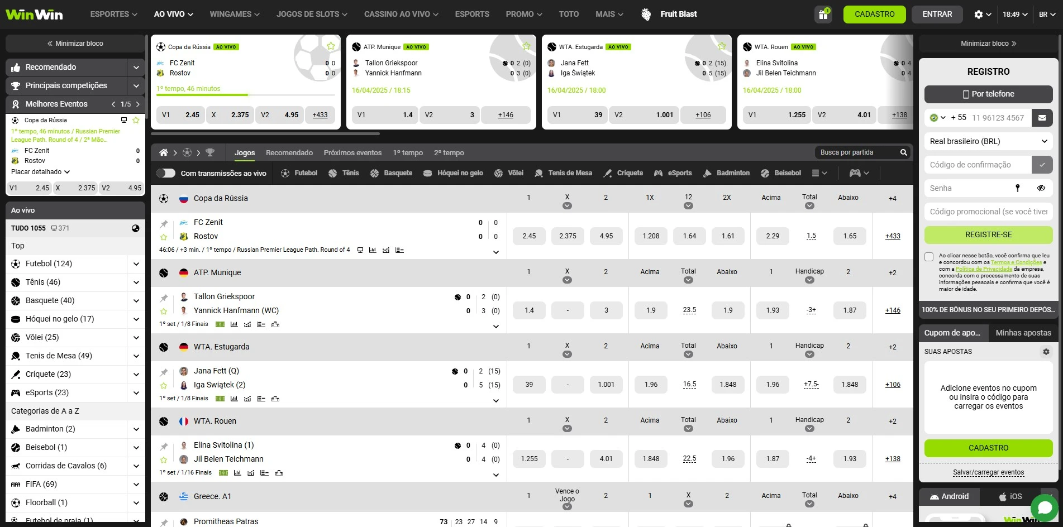Show password with the eye icon
1063x527 pixels.
1041,188
